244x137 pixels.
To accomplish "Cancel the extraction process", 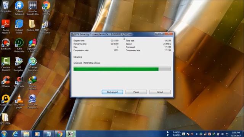I will pos(160,92).
